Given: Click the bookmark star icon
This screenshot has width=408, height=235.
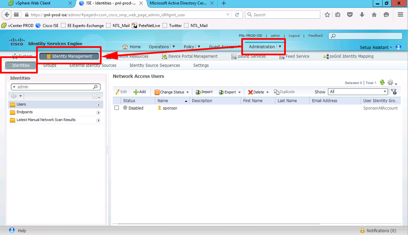Looking at the screenshot, I should [x=327, y=15].
